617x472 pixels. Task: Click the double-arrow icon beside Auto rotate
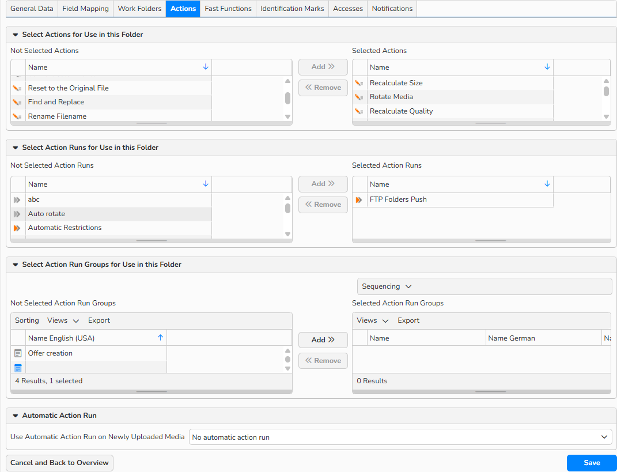[17, 214]
